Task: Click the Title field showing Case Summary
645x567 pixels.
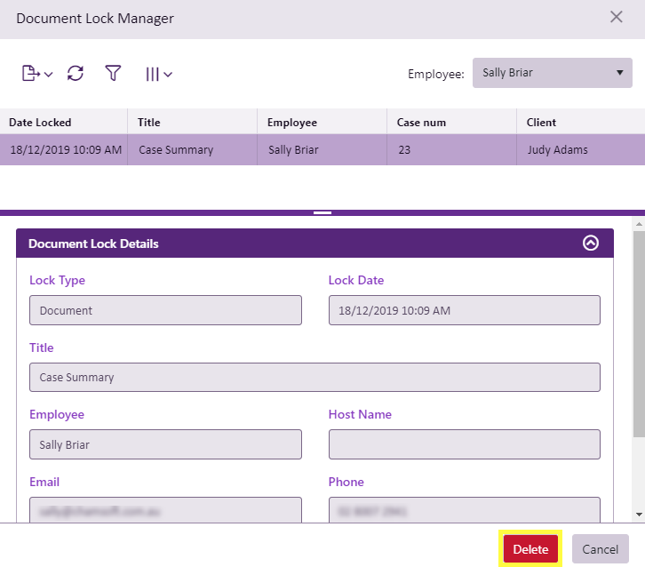Action: tap(315, 377)
